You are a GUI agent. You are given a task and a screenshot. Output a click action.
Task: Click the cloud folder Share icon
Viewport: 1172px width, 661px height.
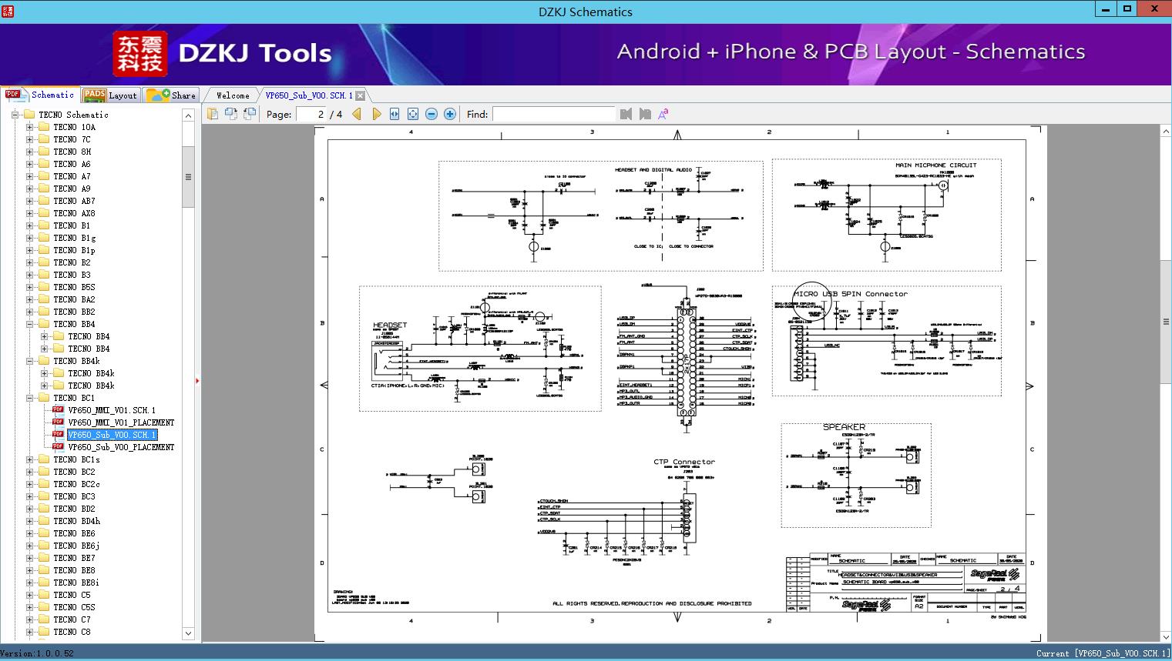click(x=158, y=95)
